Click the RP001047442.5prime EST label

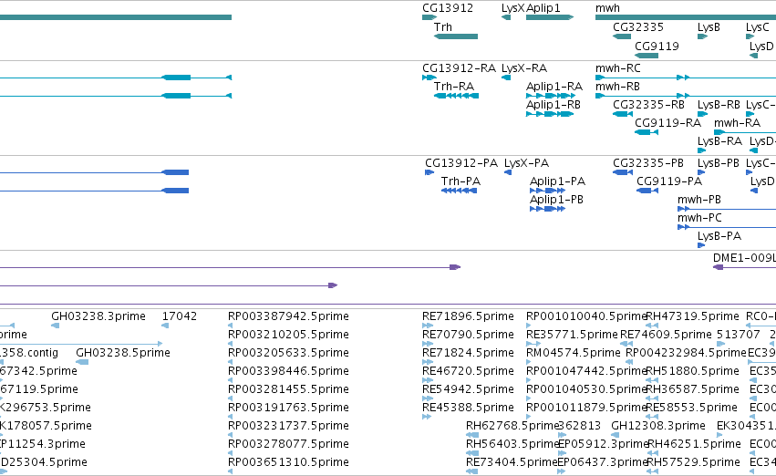pos(586,371)
